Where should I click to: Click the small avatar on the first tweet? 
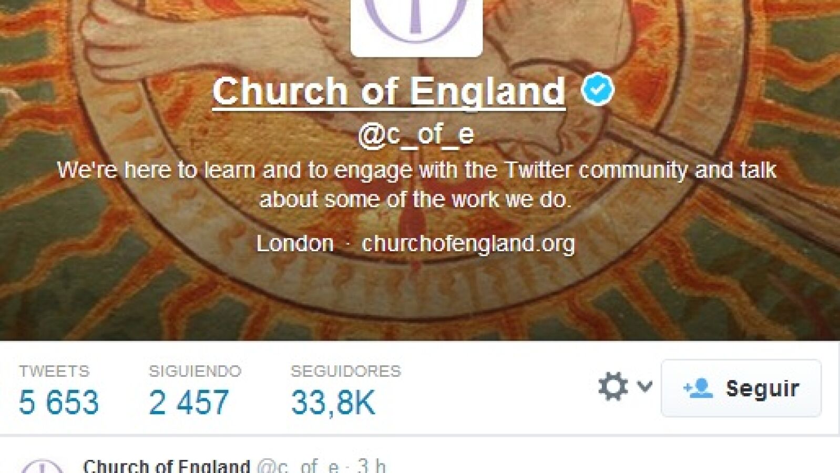42,466
